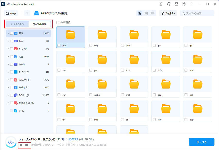Click help icon beside その他
The height and width of the screenshot is (150, 219).
pyautogui.click(x=27, y=95)
